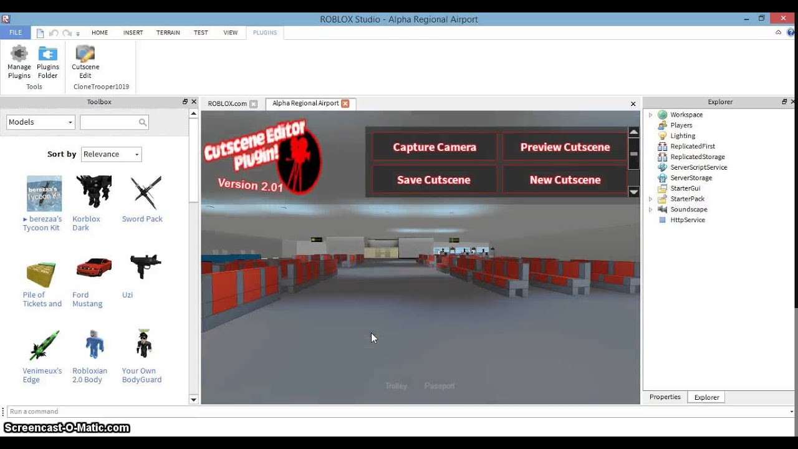
Task: Open the Models category dropdown
Action: tap(41, 122)
